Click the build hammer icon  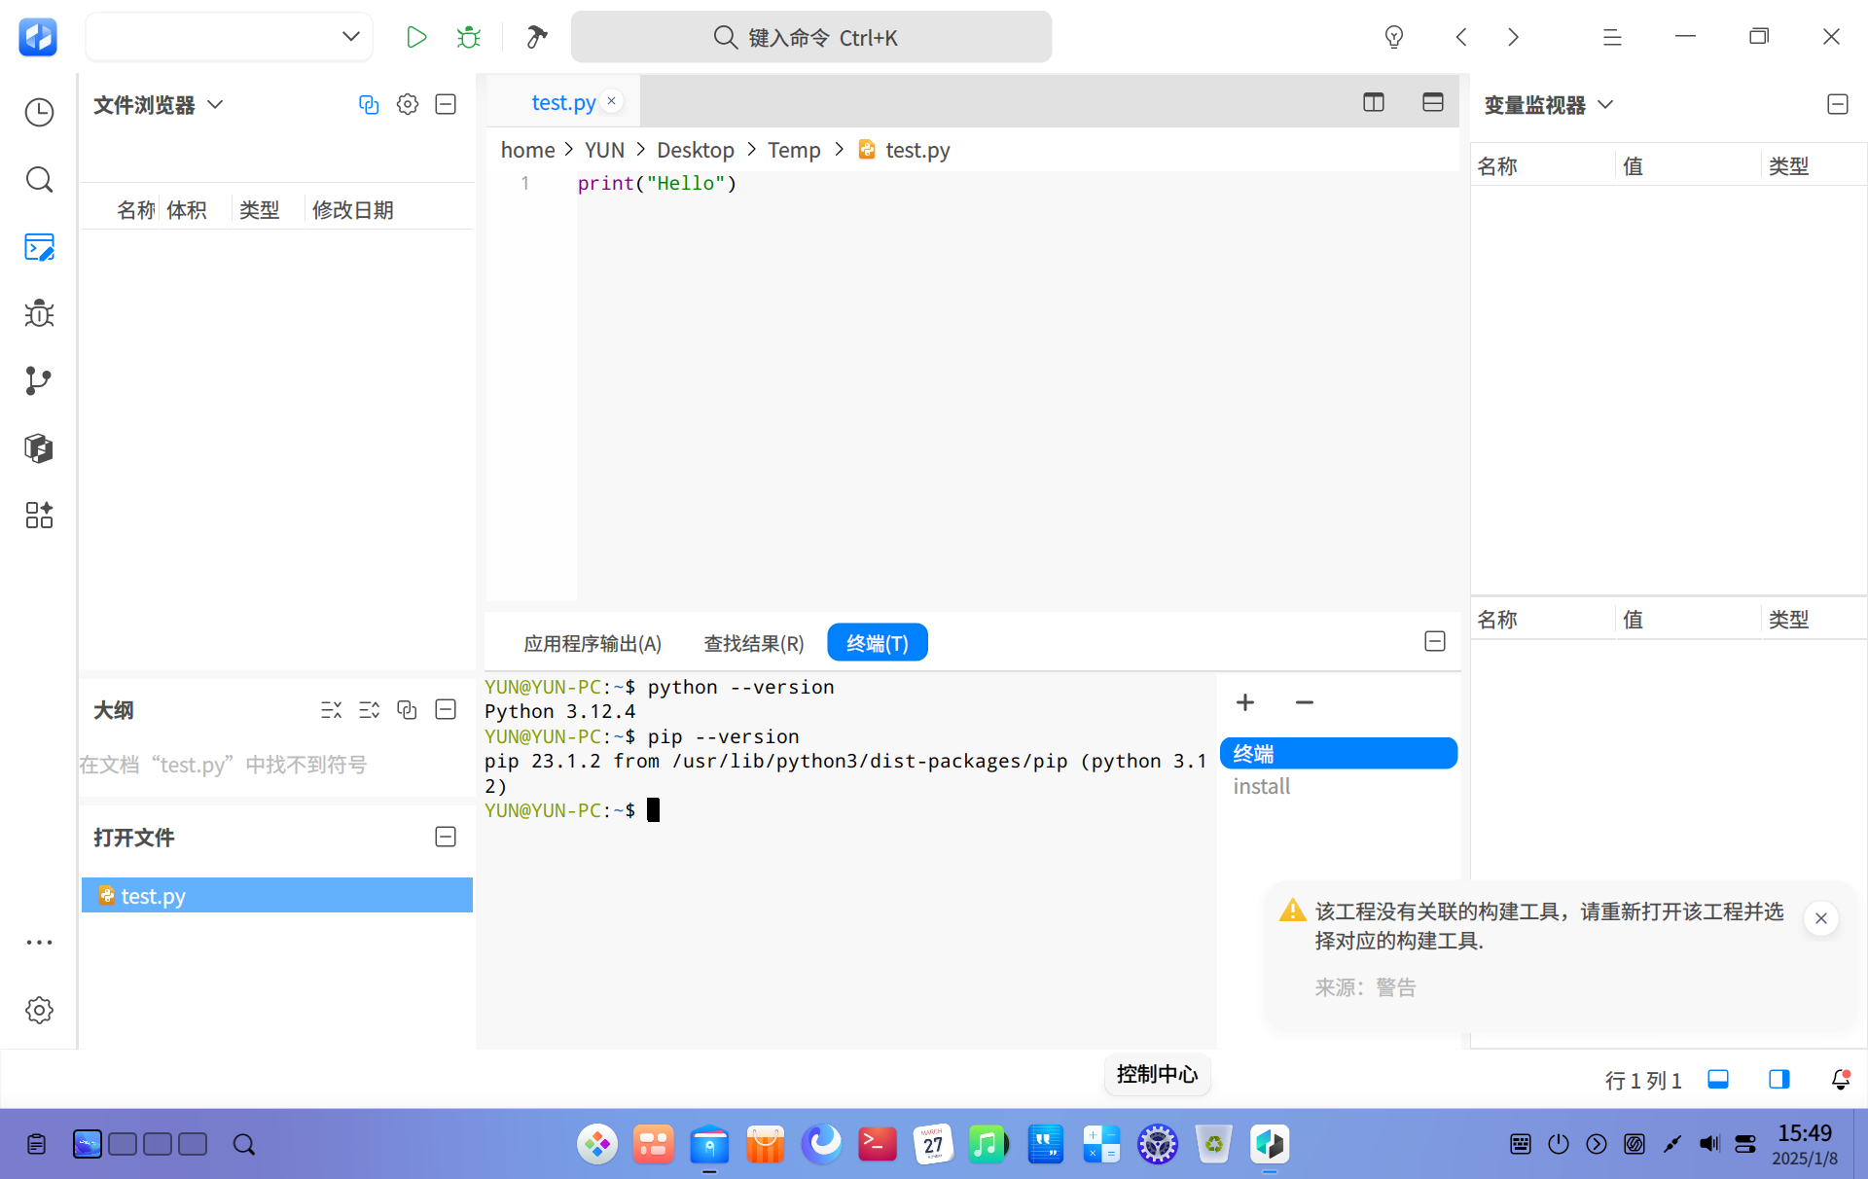pyautogui.click(x=536, y=37)
